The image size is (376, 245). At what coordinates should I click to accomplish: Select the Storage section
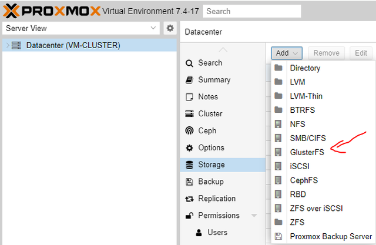(x=223, y=165)
